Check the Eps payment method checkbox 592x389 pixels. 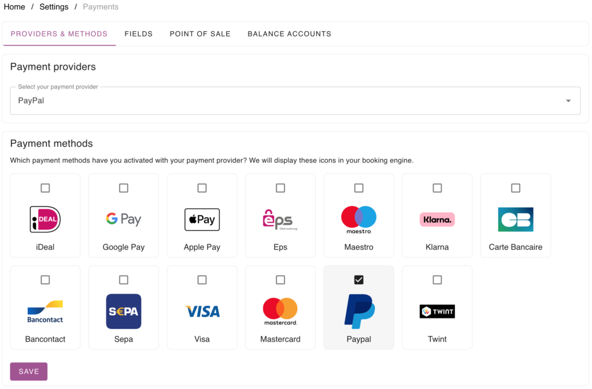click(x=280, y=188)
